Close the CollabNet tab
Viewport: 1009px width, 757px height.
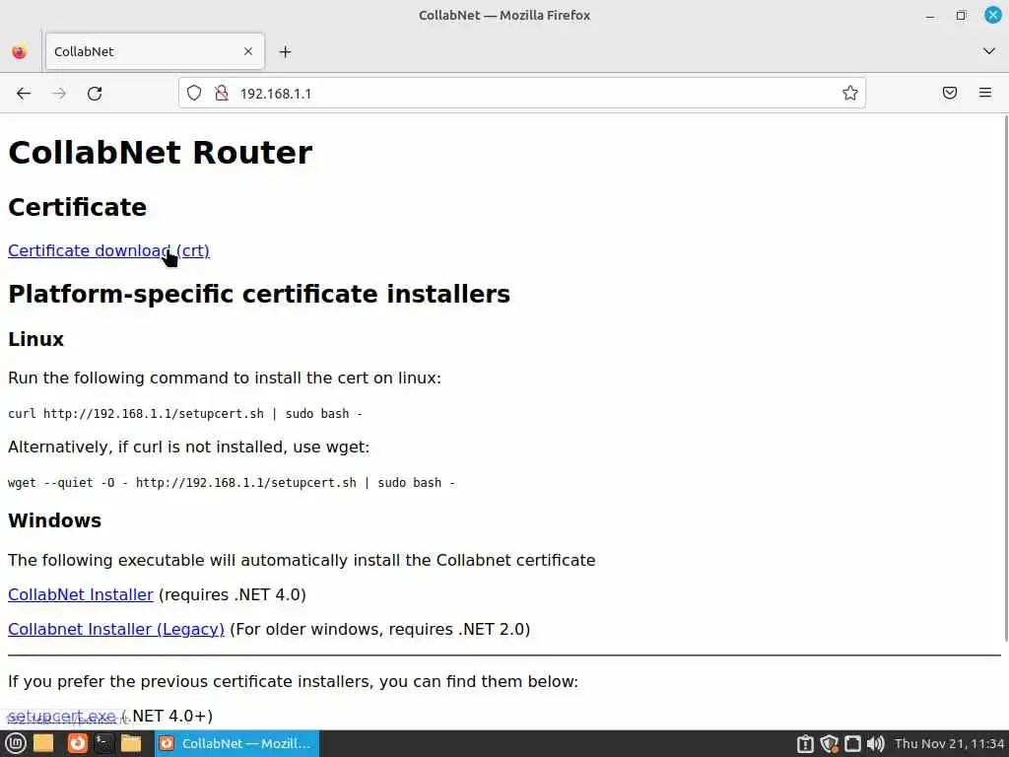pyautogui.click(x=247, y=51)
